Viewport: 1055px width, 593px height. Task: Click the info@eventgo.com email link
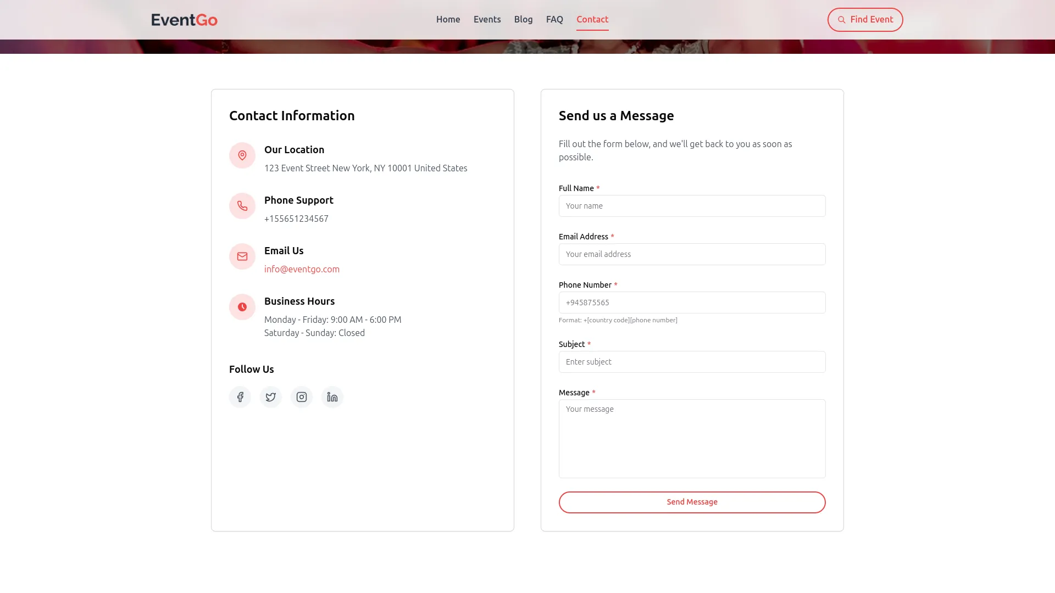(x=302, y=269)
